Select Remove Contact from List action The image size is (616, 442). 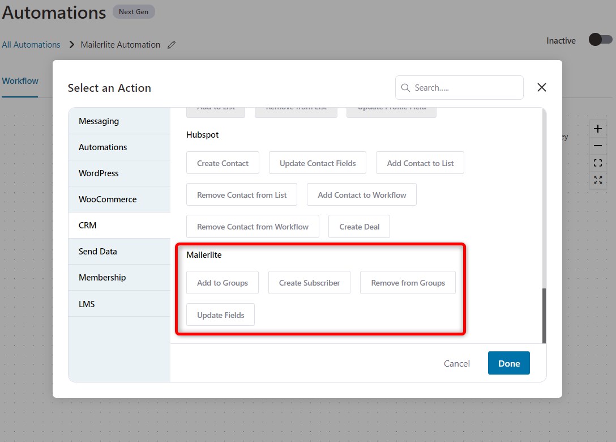click(242, 195)
